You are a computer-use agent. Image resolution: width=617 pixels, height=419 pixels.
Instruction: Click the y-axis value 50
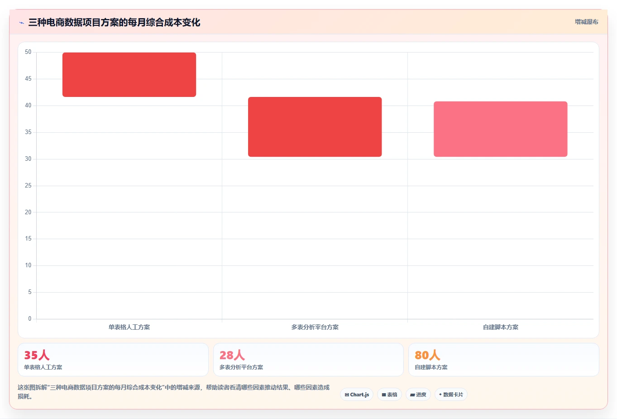click(28, 52)
